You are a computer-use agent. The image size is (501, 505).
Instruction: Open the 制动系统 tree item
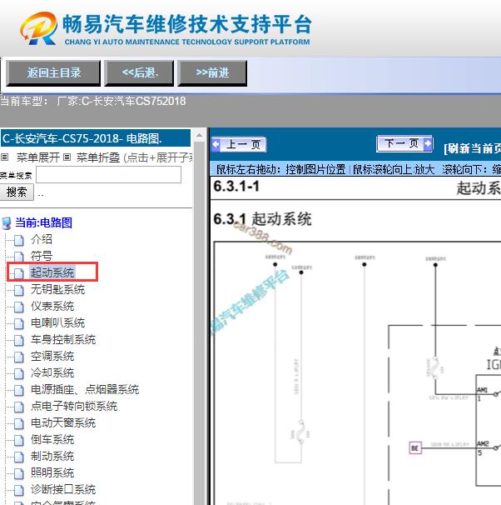[52, 457]
